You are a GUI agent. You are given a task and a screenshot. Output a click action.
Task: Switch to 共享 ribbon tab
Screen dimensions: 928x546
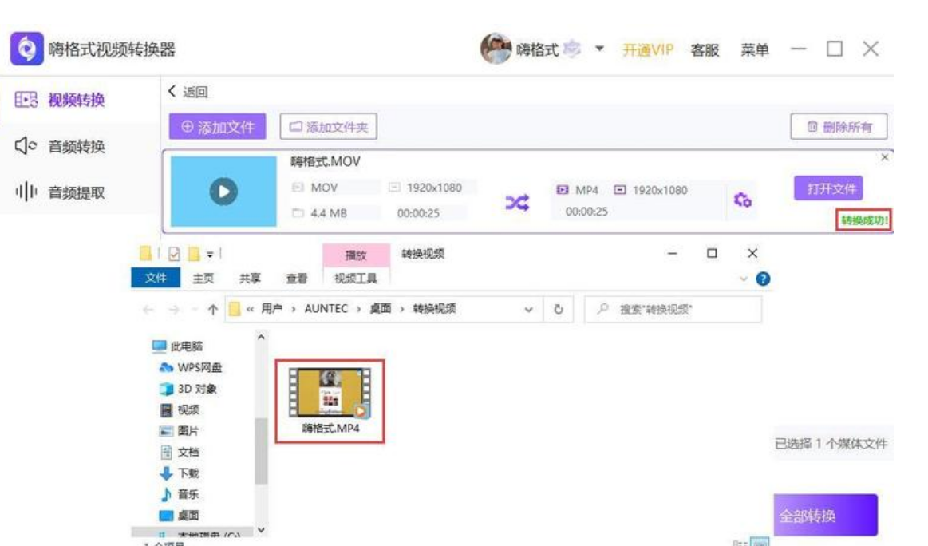pyautogui.click(x=250, y=279)
